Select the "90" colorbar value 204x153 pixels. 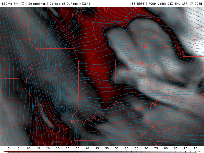pyautogui.click(x=185, y=148)
